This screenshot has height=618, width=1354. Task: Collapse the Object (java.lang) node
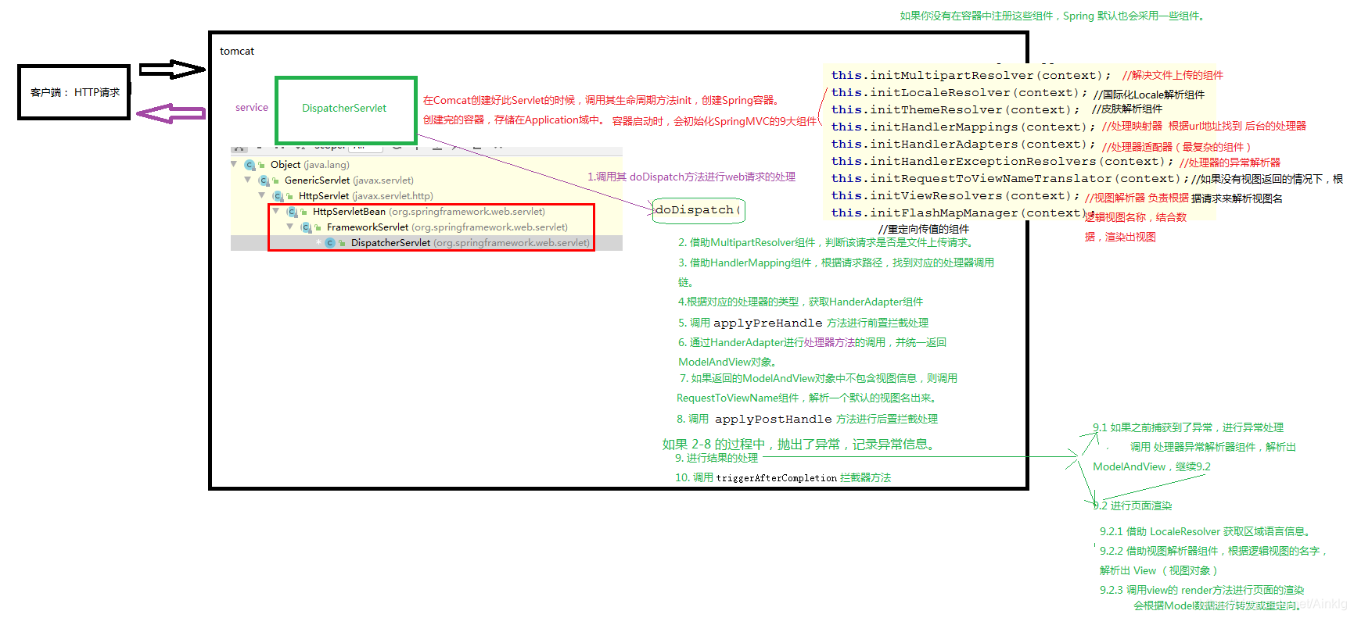(x=234, y=164)
